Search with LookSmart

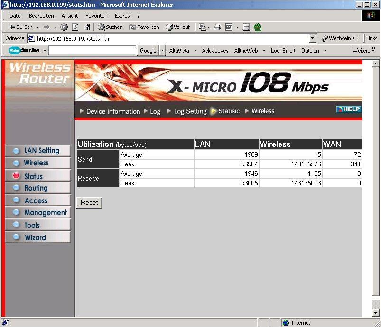tap(283, 51)
